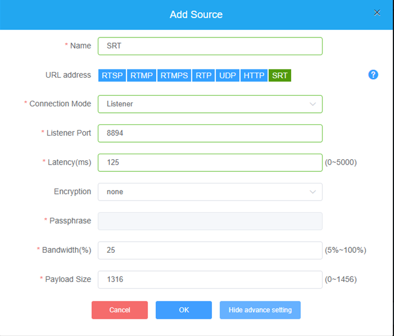Image resolution: width=394 pixels, height=336 pixels.
Task: Cancel adding the source
Action: tap(119, 310)
